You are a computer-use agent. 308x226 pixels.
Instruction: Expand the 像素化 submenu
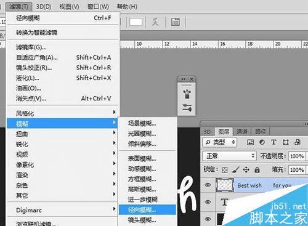coord(62,164)
